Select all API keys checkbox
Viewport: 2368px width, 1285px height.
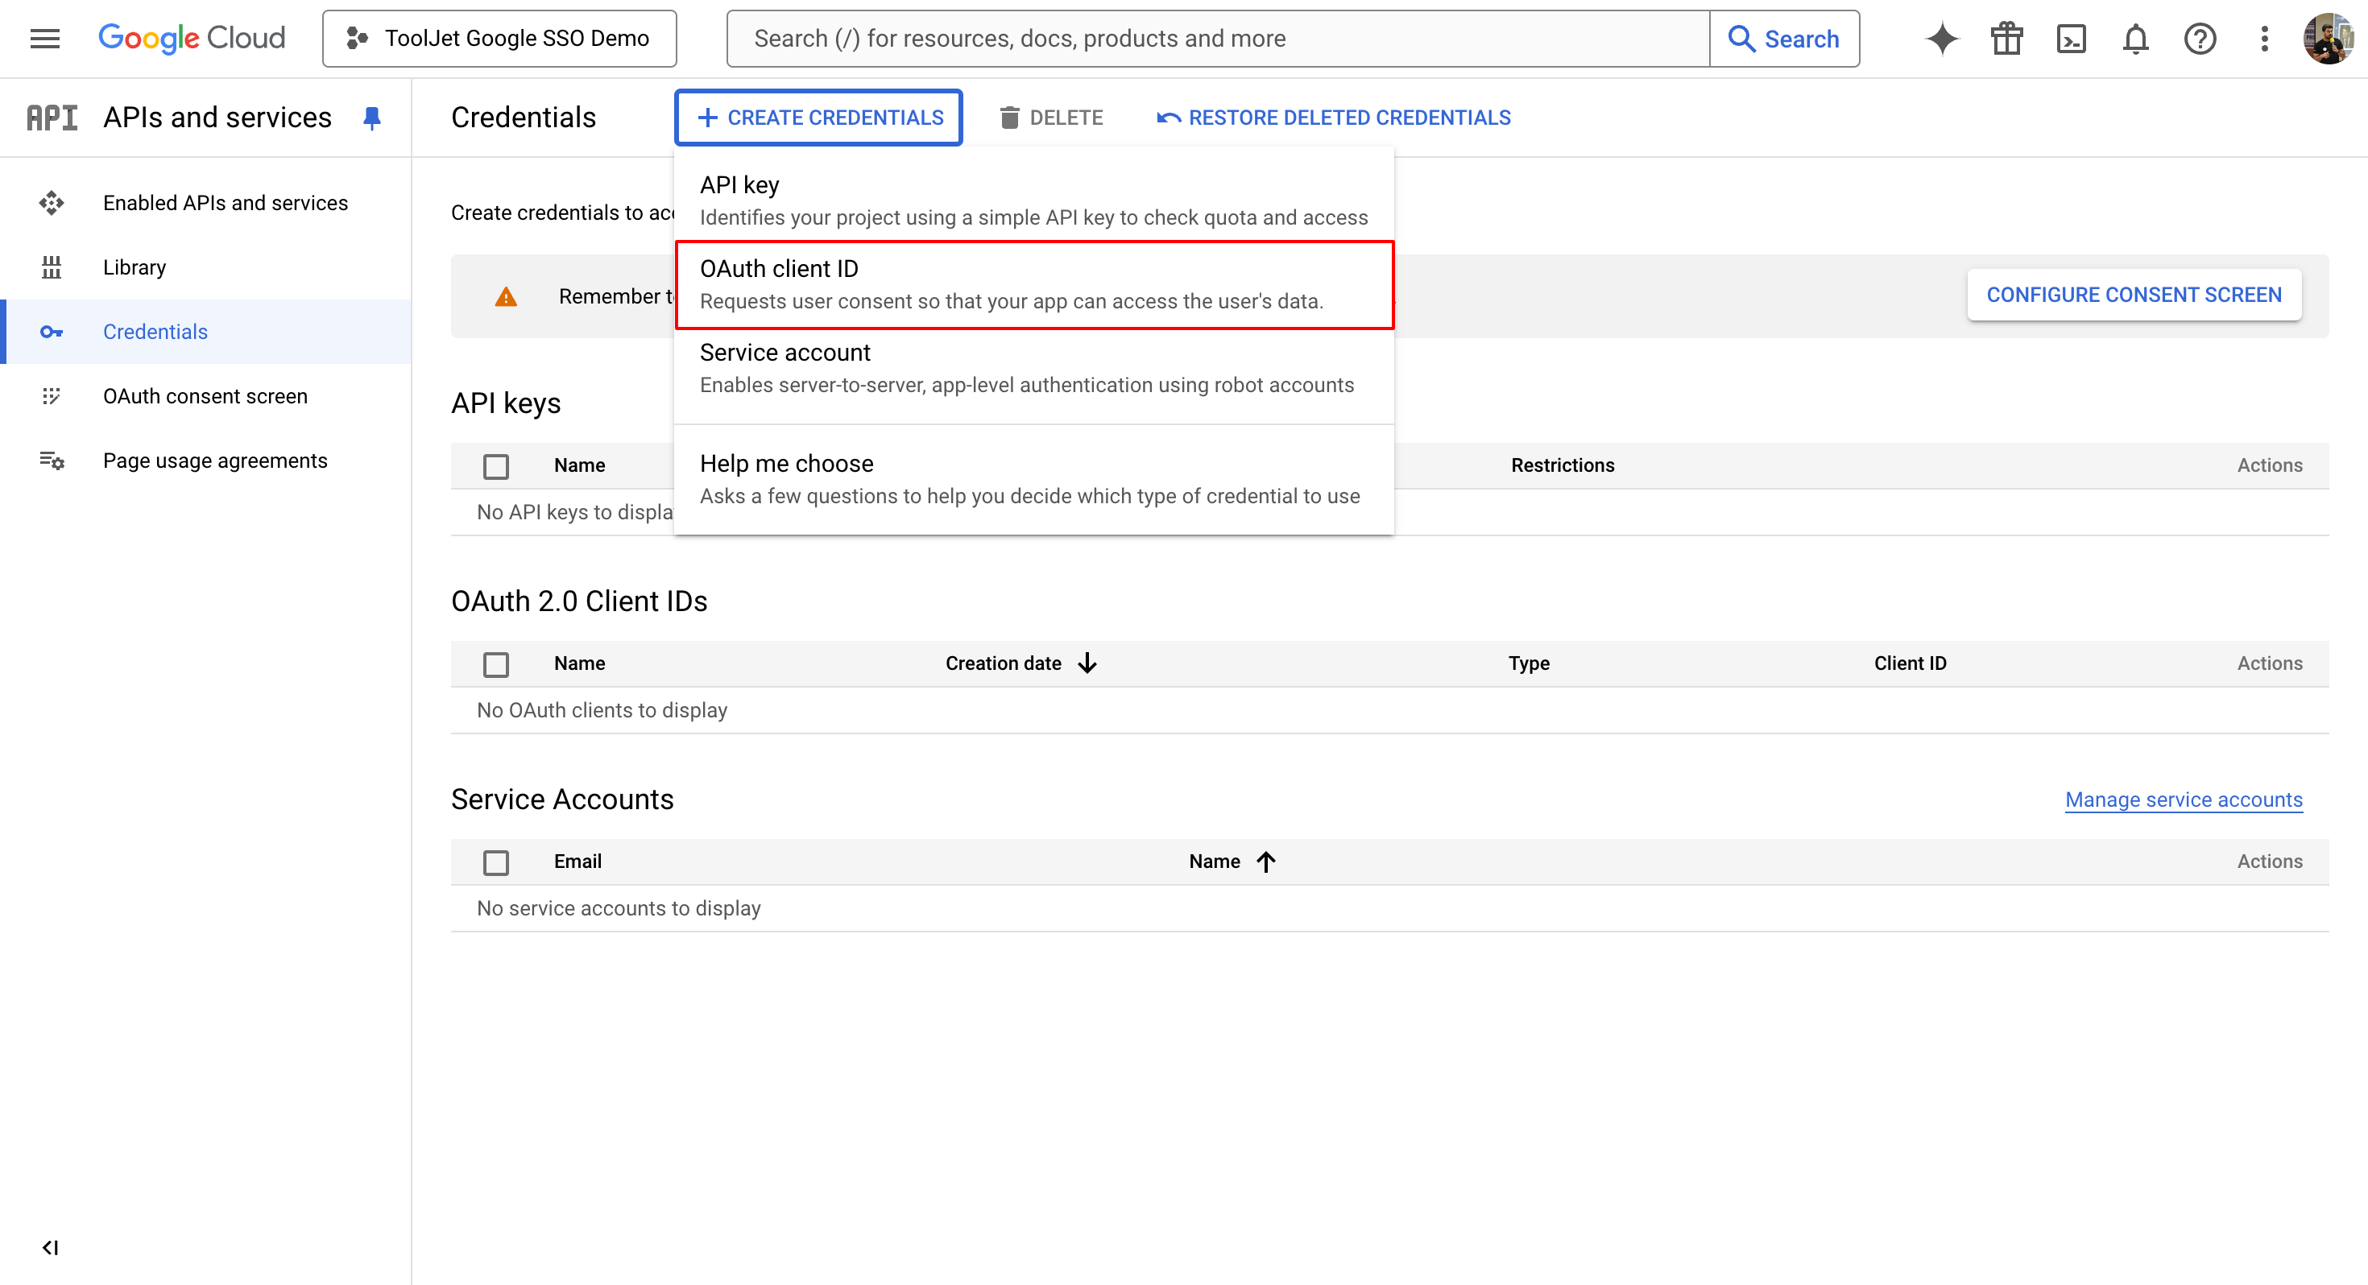(495, 466)
